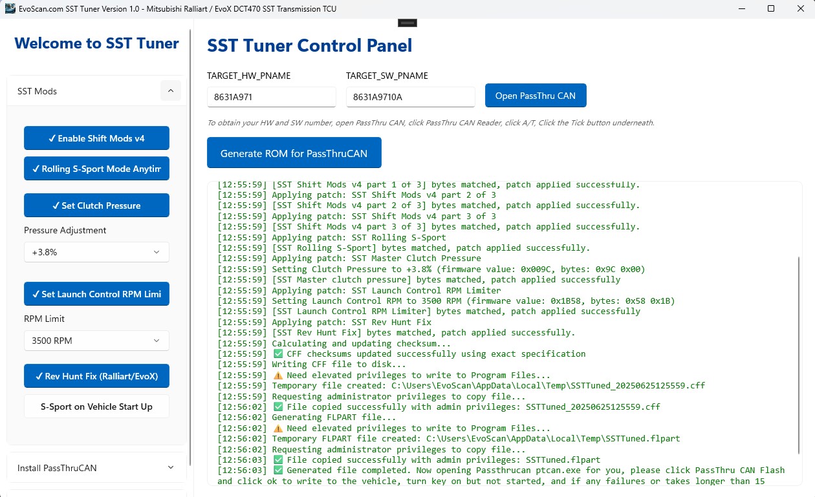Click Generate ROM for PassThruCAN
This screenshot has width=815, height=497.
coord(294,153)
